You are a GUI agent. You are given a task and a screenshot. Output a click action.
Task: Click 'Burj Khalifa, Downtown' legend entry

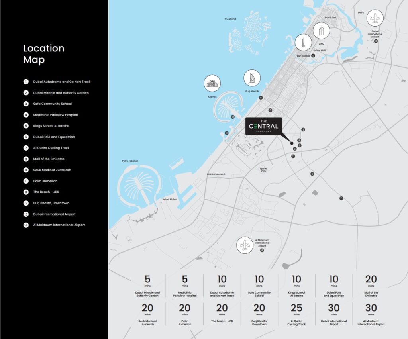pyautogui.click(x=51, y=203)
